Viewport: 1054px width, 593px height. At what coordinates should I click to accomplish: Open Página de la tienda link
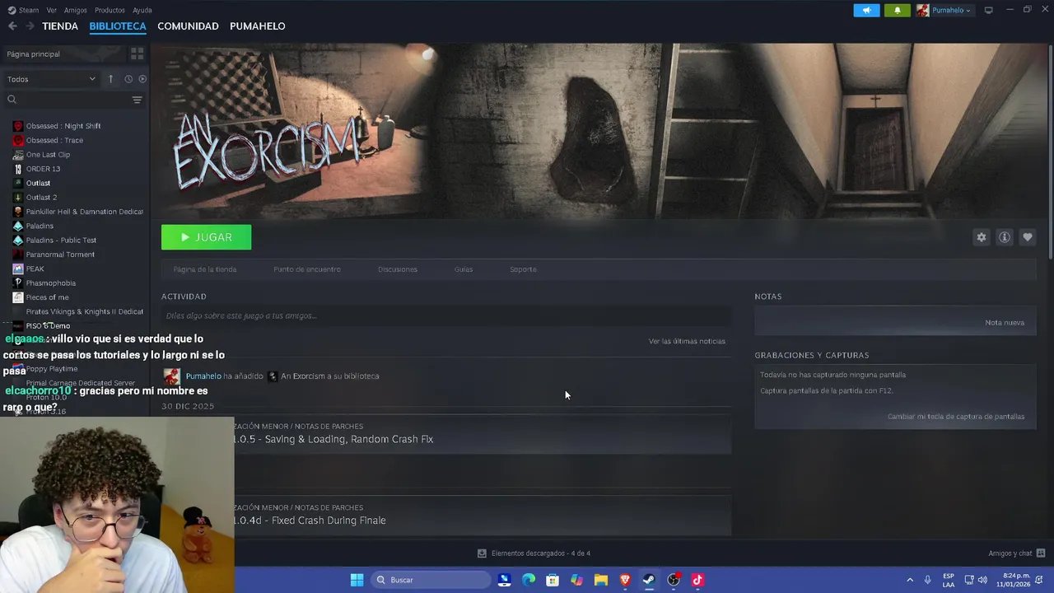(204, 269)
